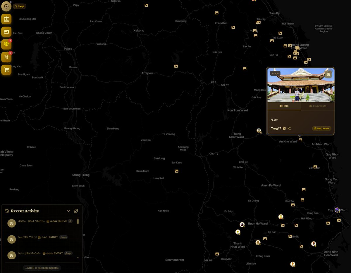The width and height of the screenshot is (351, 273).
Task: Click the '4d ago' timestamp badge on photo
Action: [275, 73]
